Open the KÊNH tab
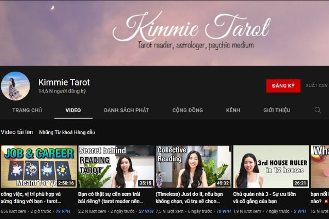The width and height of the screenshot is (329, 219). [233, 110]
